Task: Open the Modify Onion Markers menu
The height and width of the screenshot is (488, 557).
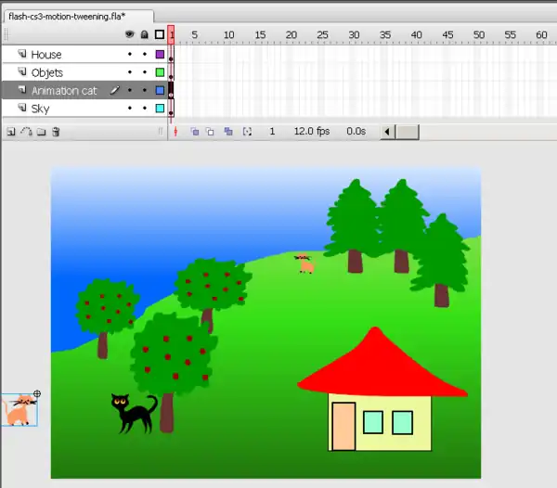Action: (x=247, y=132)
